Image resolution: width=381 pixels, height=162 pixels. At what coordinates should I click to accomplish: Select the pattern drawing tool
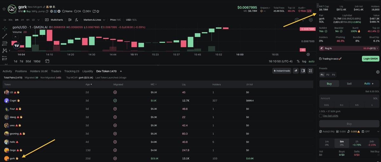(x=5, y=50)
